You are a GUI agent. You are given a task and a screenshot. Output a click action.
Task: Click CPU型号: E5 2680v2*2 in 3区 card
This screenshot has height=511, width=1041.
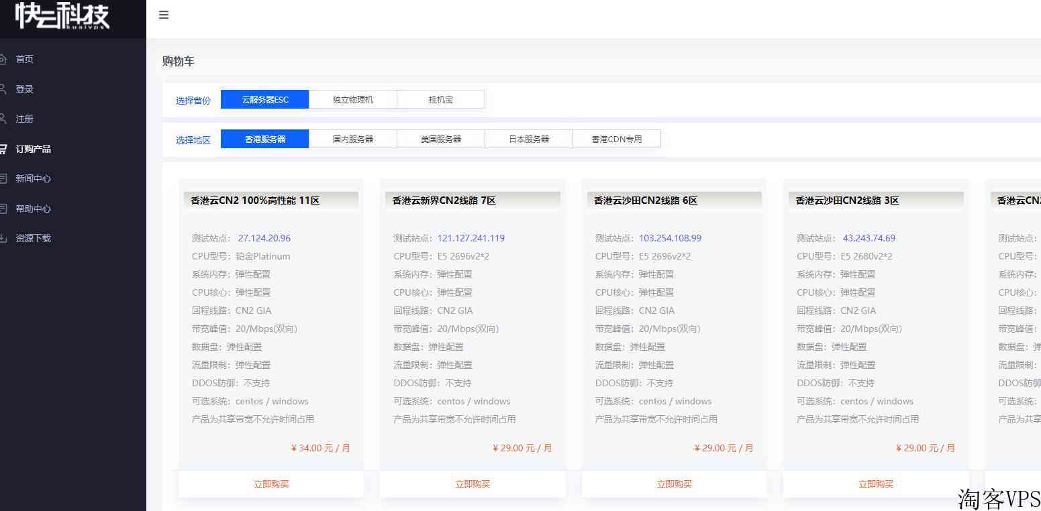point(844,256)
